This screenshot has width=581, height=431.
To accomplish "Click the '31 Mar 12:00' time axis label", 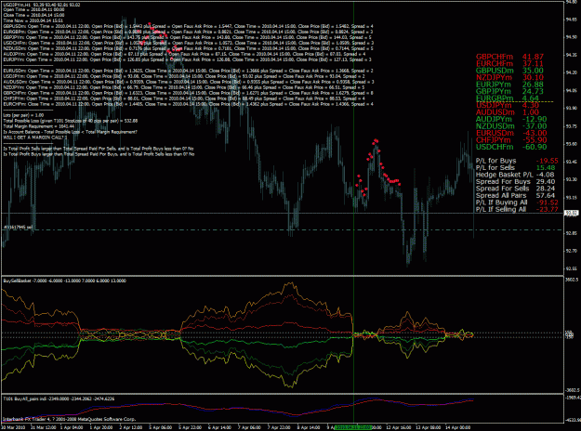I will pyautogui.click(x=44, y=427).
